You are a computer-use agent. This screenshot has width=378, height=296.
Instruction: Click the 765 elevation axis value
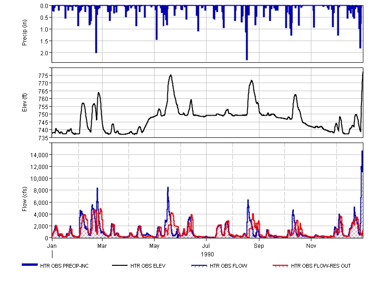[x=43, y=91]
